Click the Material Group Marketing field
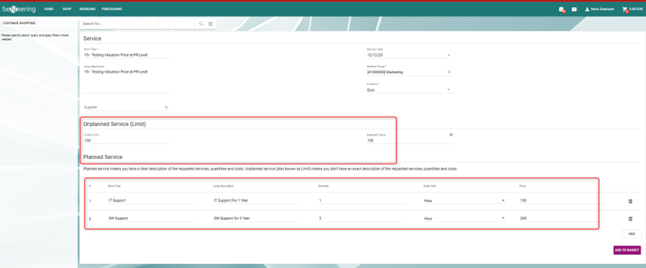Screen dimensions: 646x268 coord(405,72)
